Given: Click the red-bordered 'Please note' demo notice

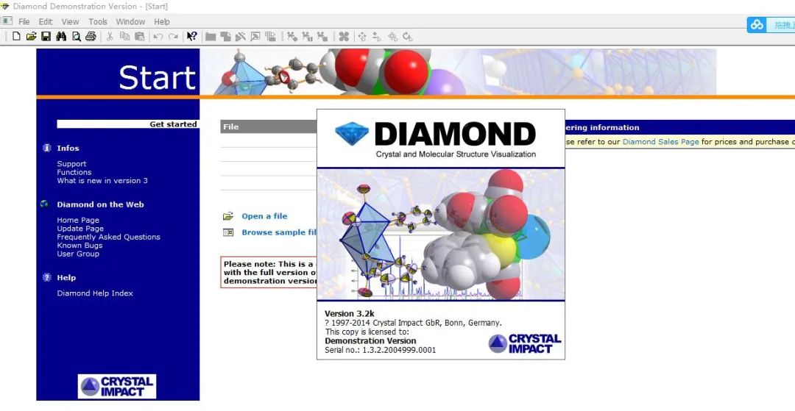Looking at the screenshot, I should click(269, 272).
